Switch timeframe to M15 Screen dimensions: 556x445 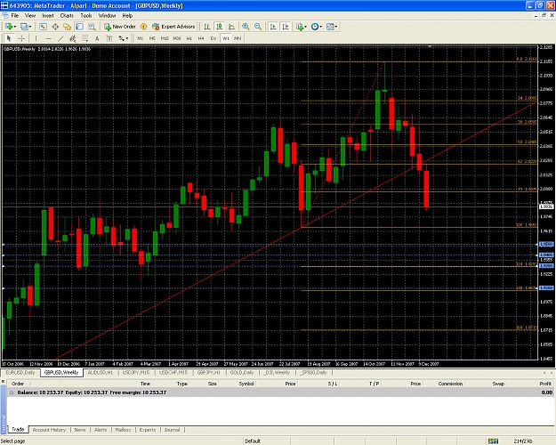(x=165, y=38)
